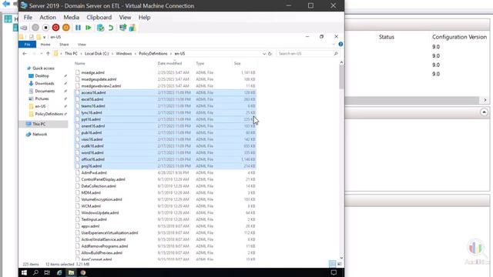493x277 pixels.
Task: Select This PC in navigation pane
Action: 39,124
